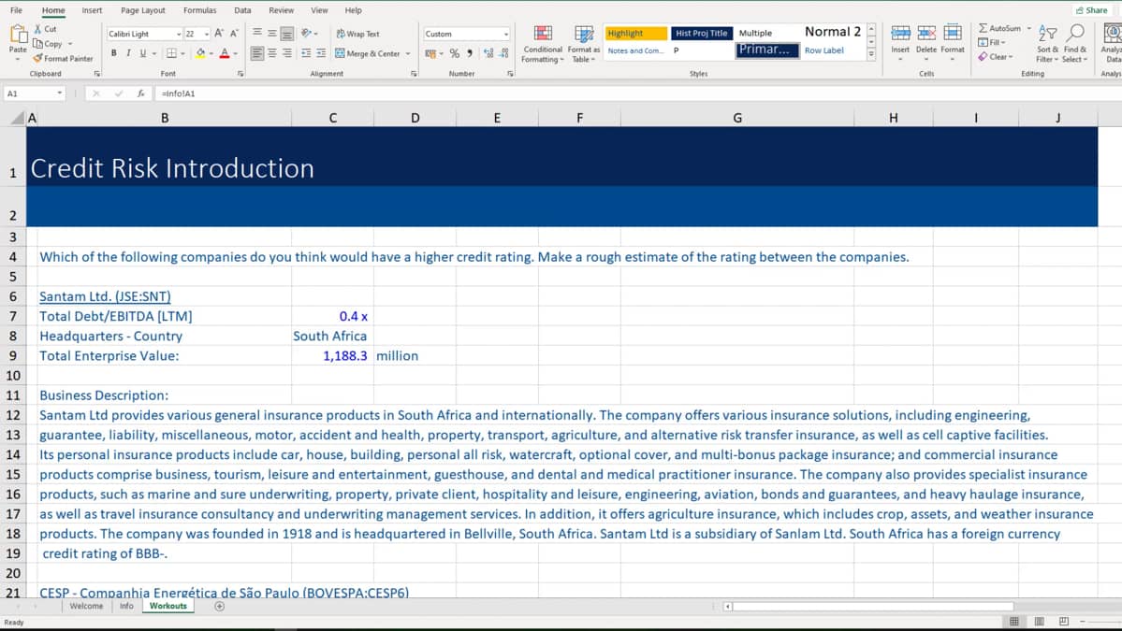Switch to the Page Layout tab
This screenshot has width=1122, height=631.
(x=143, y=10)
